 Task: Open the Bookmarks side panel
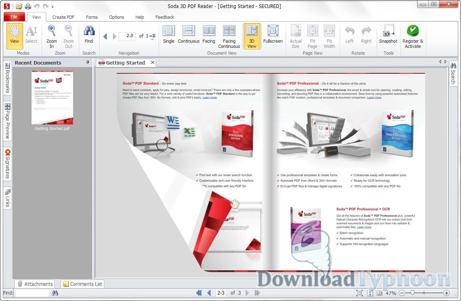pyautogui.click(x=8, y=78)
